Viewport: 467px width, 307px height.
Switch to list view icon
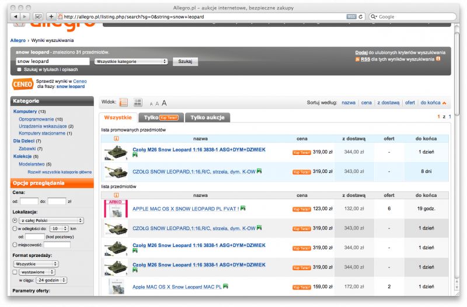pos(123,103)
